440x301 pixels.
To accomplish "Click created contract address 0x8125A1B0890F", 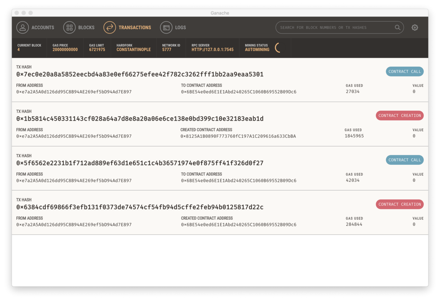I will [x=238, y=136].
